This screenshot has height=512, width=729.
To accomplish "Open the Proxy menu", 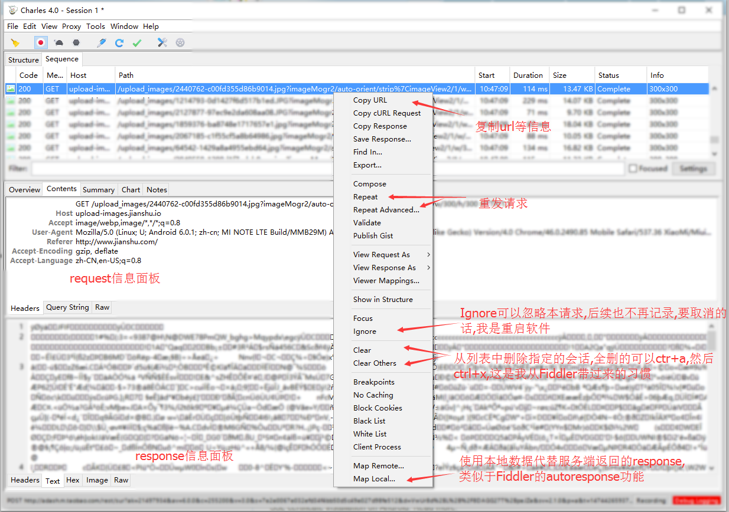I will tap(71, 26).
